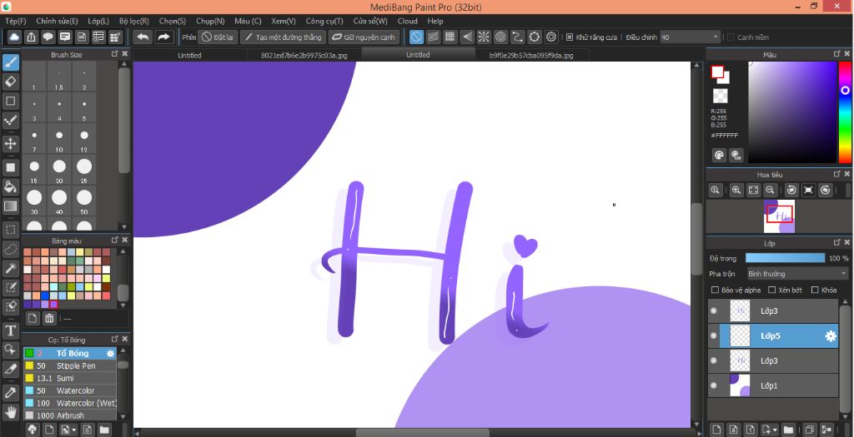Select the Stipple Pen brush

click(x=70, y=365)
